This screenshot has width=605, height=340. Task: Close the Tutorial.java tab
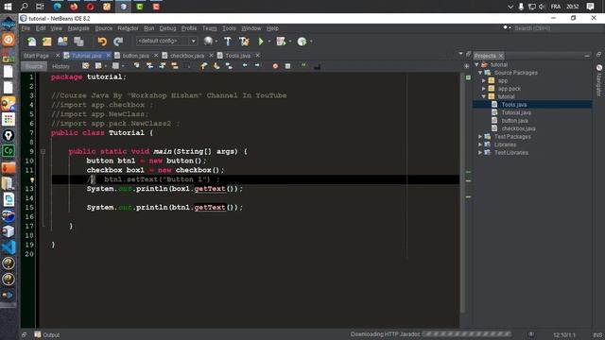pyautogui.click(x=109, y=56)
